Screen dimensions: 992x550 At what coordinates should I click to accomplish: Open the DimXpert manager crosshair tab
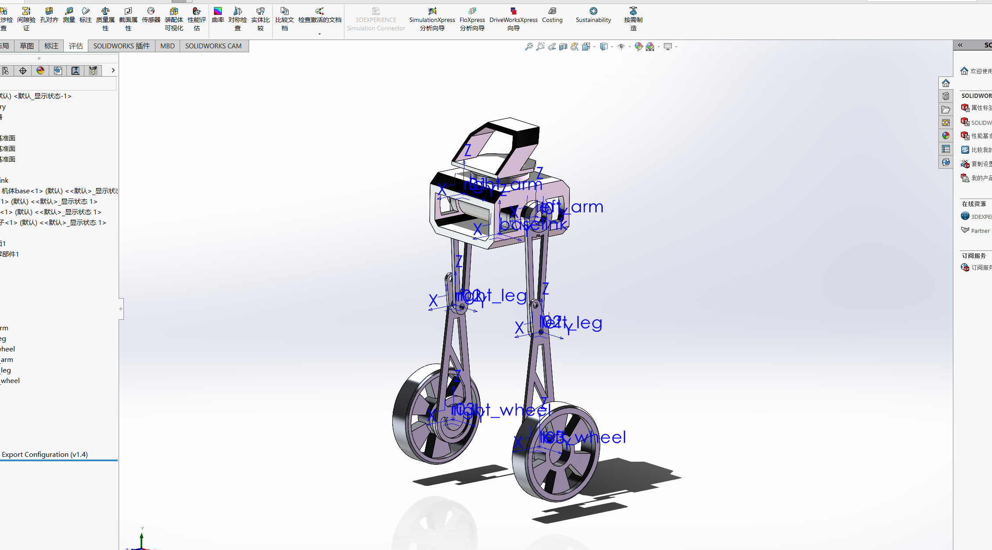point(23,71)
